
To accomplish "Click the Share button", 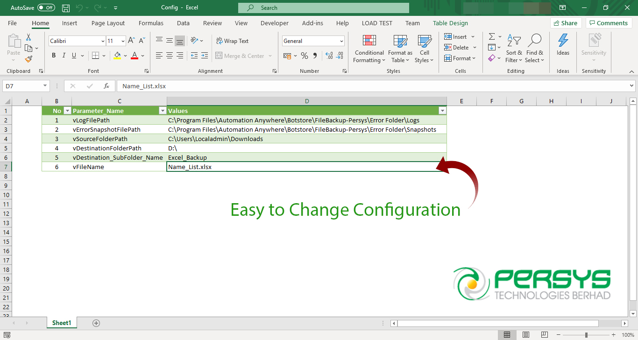I will click(565, 23).
